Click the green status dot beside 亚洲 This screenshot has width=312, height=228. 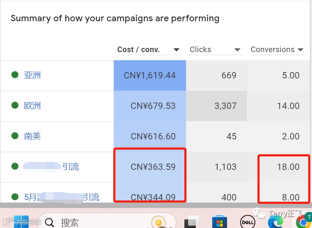pyautogui.click(x=15, y=75)
